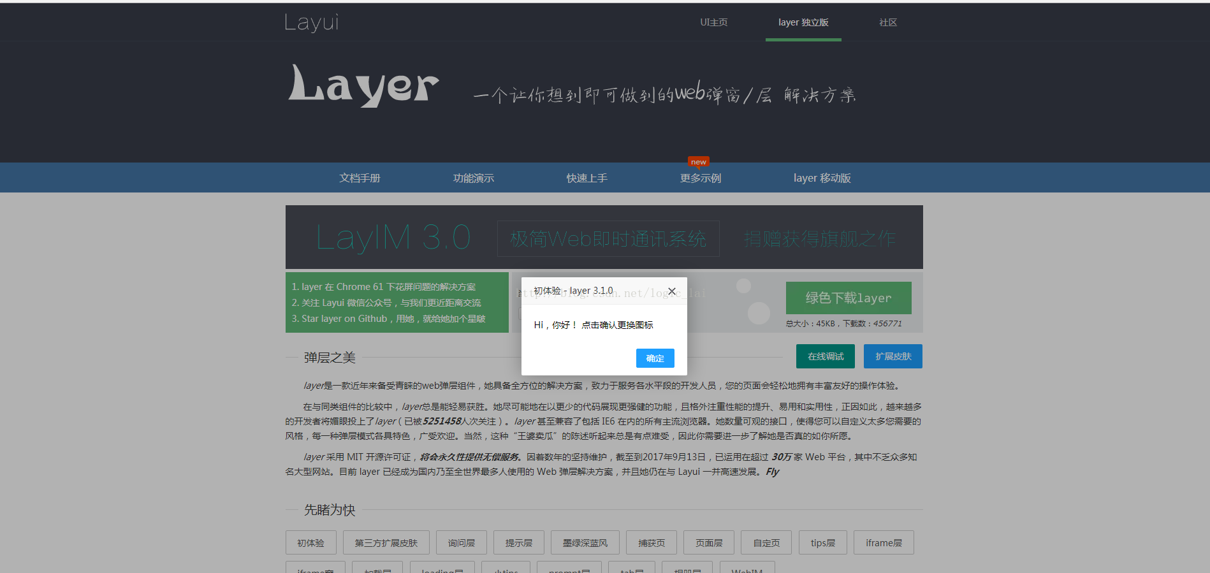Confirm the dialog with the 确定 button

click(x=655, y=358)
